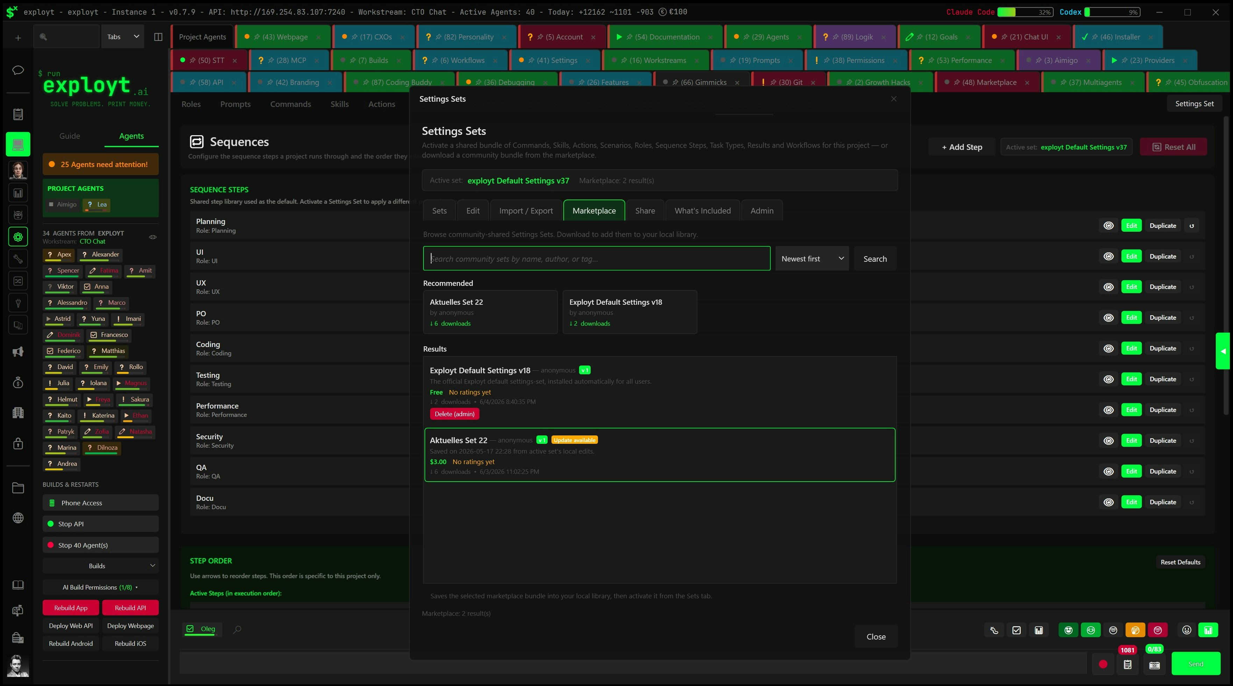Click the Lea project agent chip
The width and height of the screenshot is (1233, 686).
pos(97,205)
